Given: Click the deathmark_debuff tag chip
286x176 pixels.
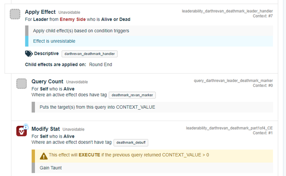Looking at the screenshot, I should tap(131, 143).
